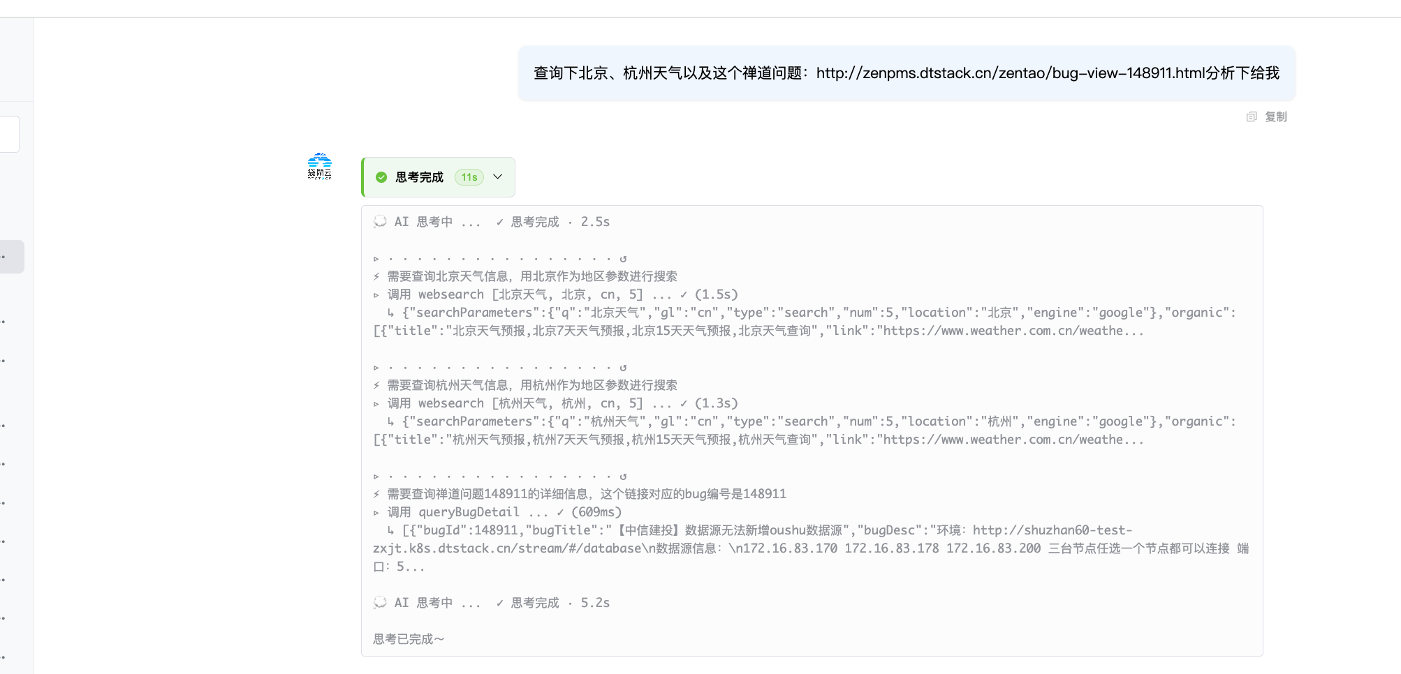
Task: Click the 思考已完成～ status text
Action: (409, 639)
